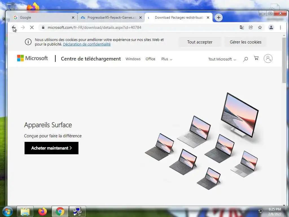Click the page vertical scrollbar thumb
The image size is (289, 217).
tap(284, 60)
